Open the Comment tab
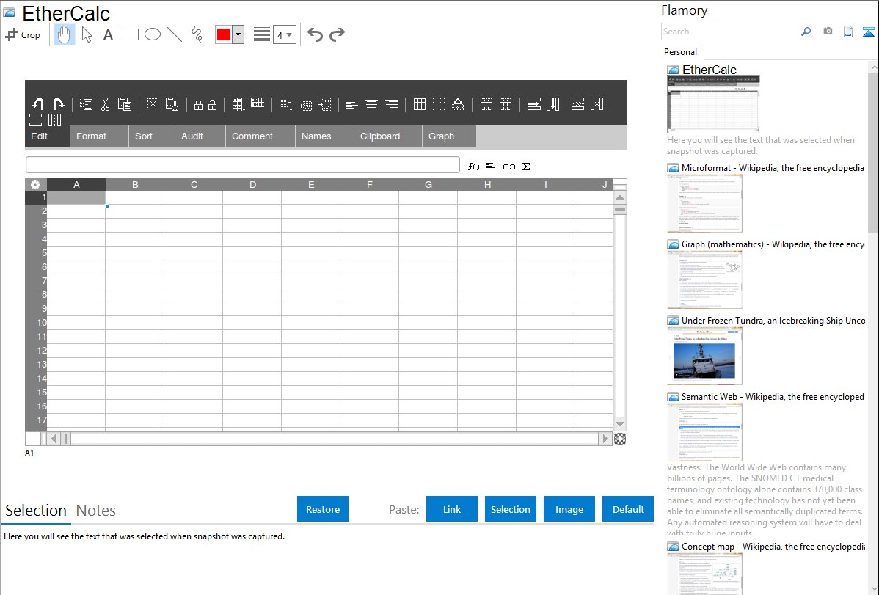This screenshot has height=595, width=879. pyautogui.click(x=260, y=136)
